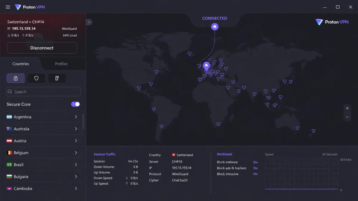Click the Argentina flag icon
This screenshot has width=358, height=201.
9,117
